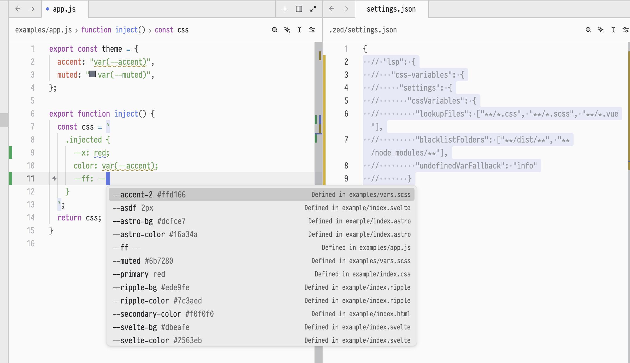The image size is (630, 363).
Task: Switch to the app.js tab
Action: [65, 9]
